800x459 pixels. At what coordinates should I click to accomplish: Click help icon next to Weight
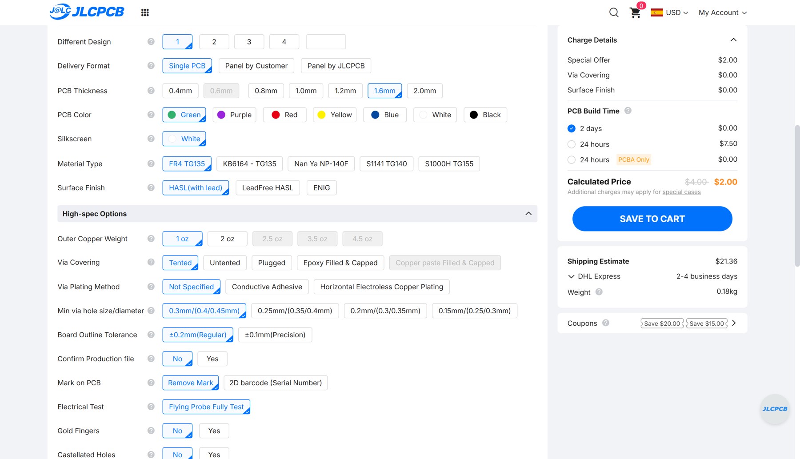pos(599,292)
